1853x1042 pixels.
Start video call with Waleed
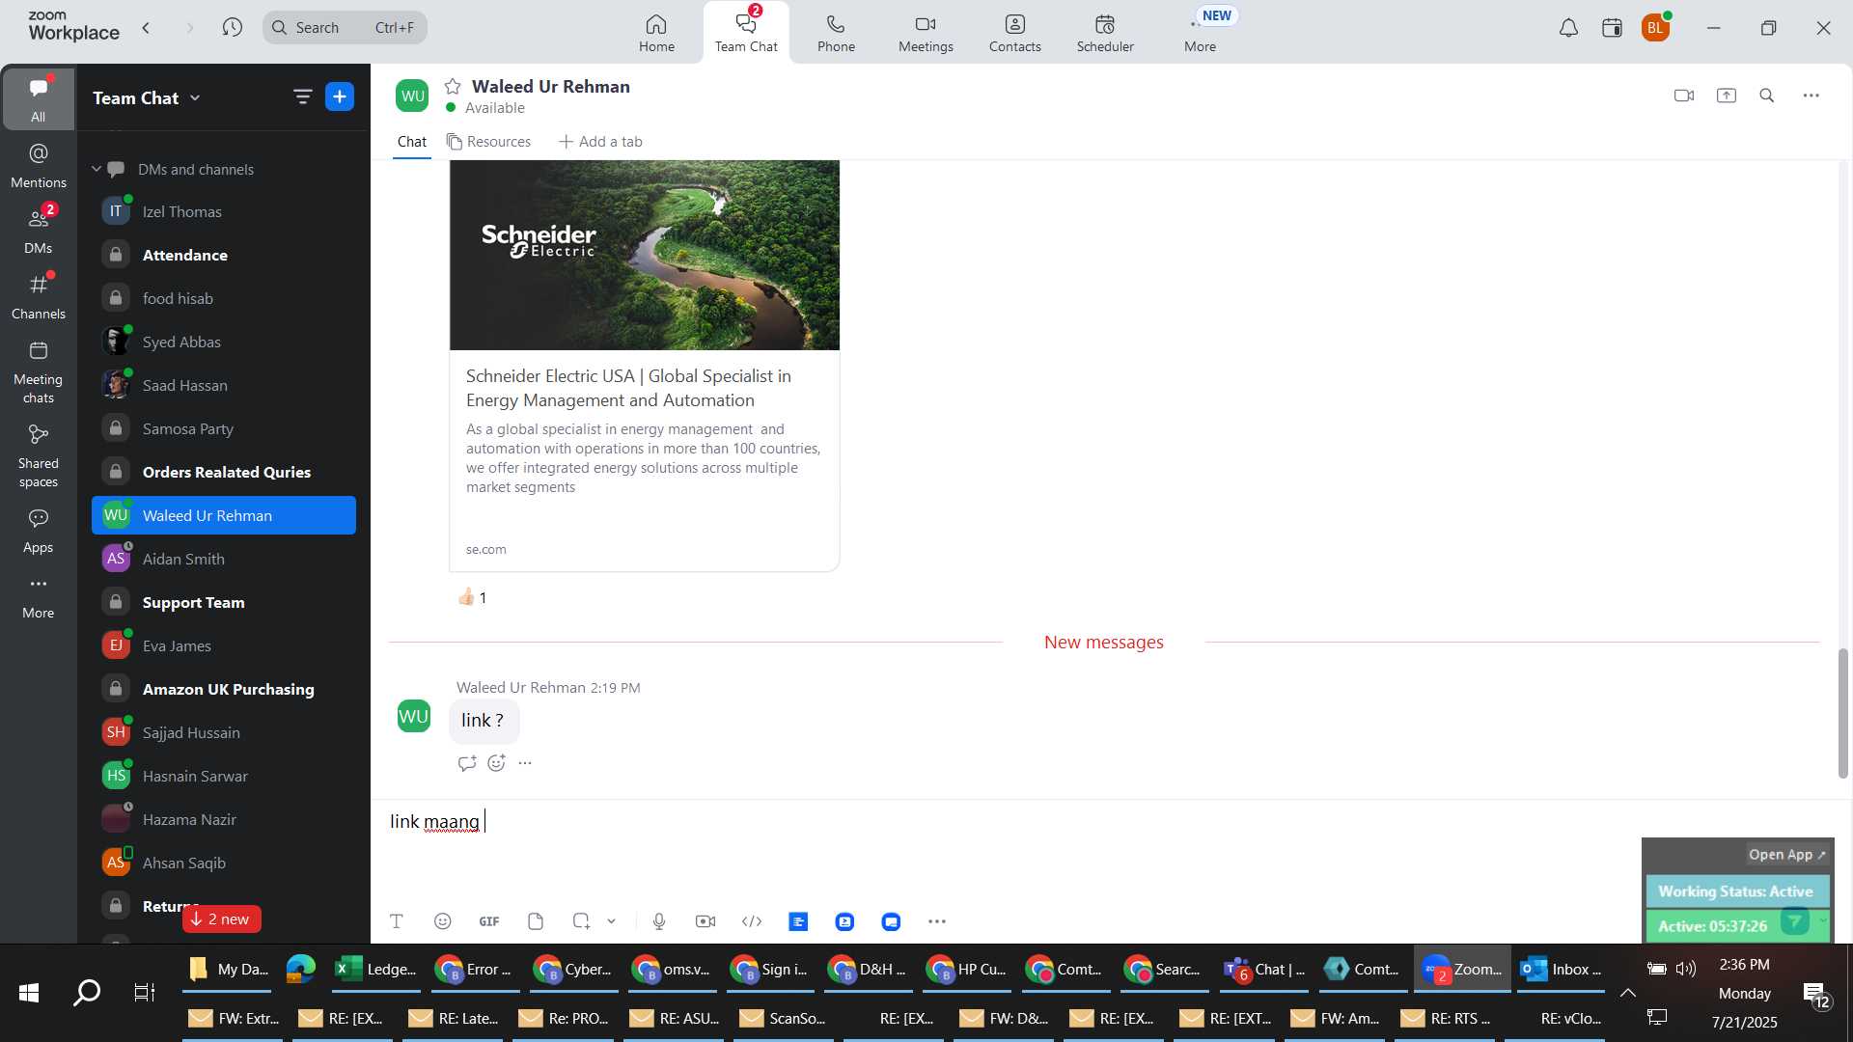pyautogui.click(x=1684, y=96)
